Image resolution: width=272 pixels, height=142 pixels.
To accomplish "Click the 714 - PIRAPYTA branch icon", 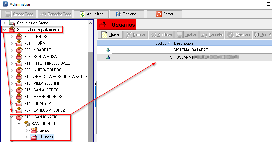I will 19,103.
